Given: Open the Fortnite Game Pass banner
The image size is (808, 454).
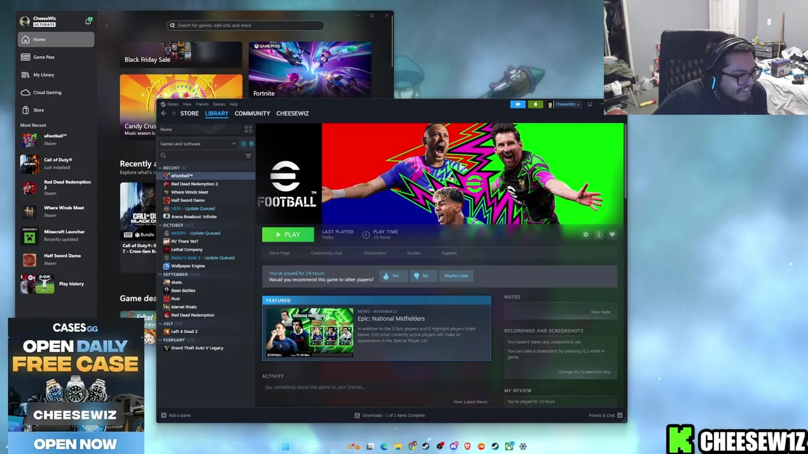Looking at the screenshot, I should click(x=309, y=70).
